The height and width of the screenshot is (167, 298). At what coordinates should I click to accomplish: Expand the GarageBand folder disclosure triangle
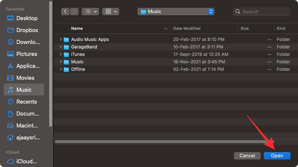click(61, 47)
